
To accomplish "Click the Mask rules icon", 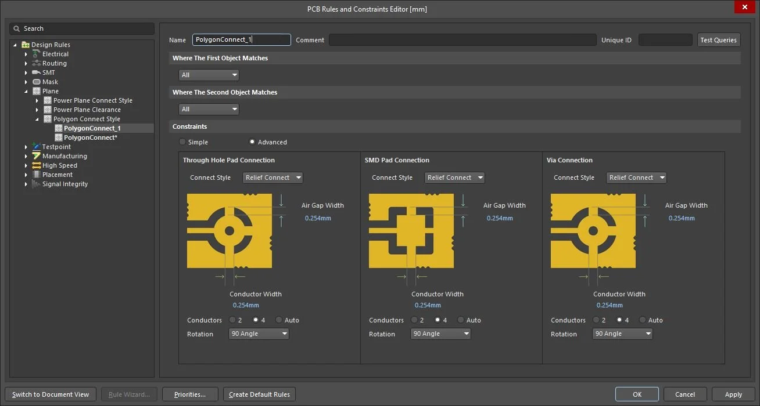I will click(37, 82).
